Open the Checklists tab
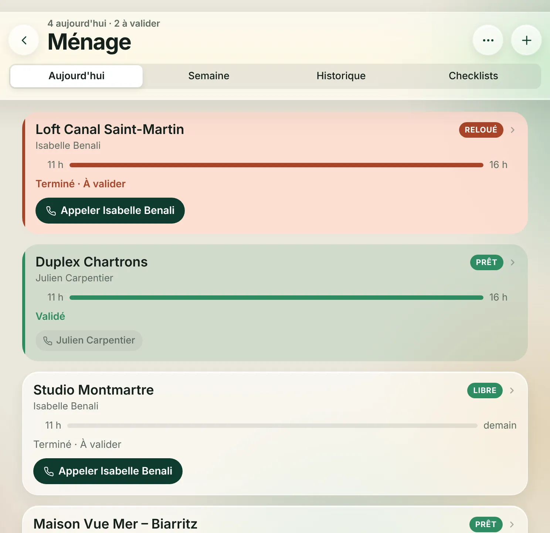This screenshot has width=550, height=533. point(473,76)
